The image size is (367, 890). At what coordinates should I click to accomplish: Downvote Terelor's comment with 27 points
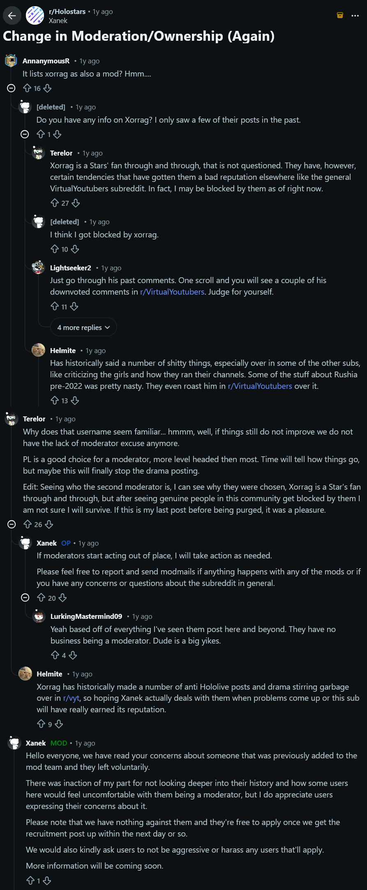tap(76, 203)
